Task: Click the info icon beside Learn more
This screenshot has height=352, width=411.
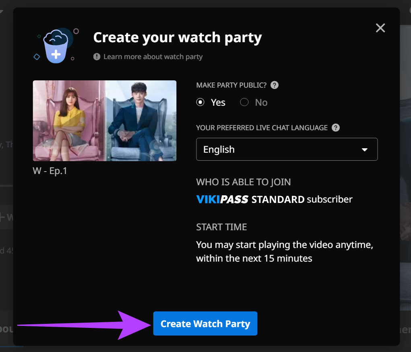Action: pyautogui.click(x=97, y=57)
